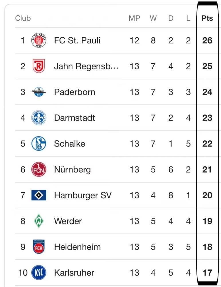The image size is (221, 287).
Task: Select the Club column header
Action: pyautogui.click(x=23, y=18)
